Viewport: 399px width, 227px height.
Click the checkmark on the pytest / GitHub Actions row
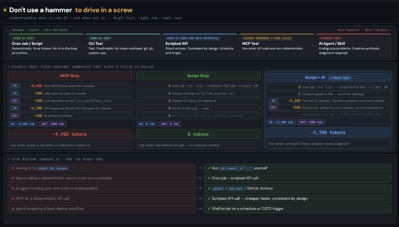point(209,188)
